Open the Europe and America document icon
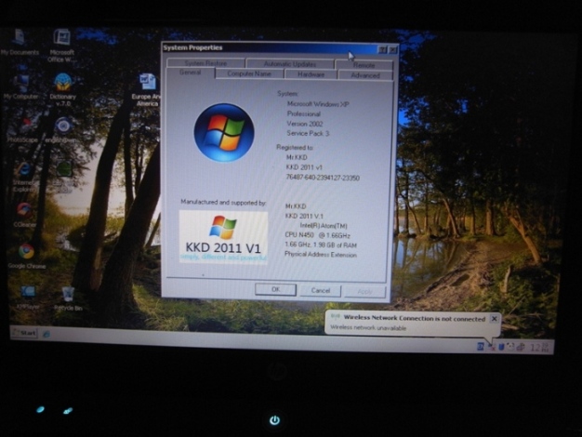The width and height of the screenshot is (582, 437). point(147,85)
